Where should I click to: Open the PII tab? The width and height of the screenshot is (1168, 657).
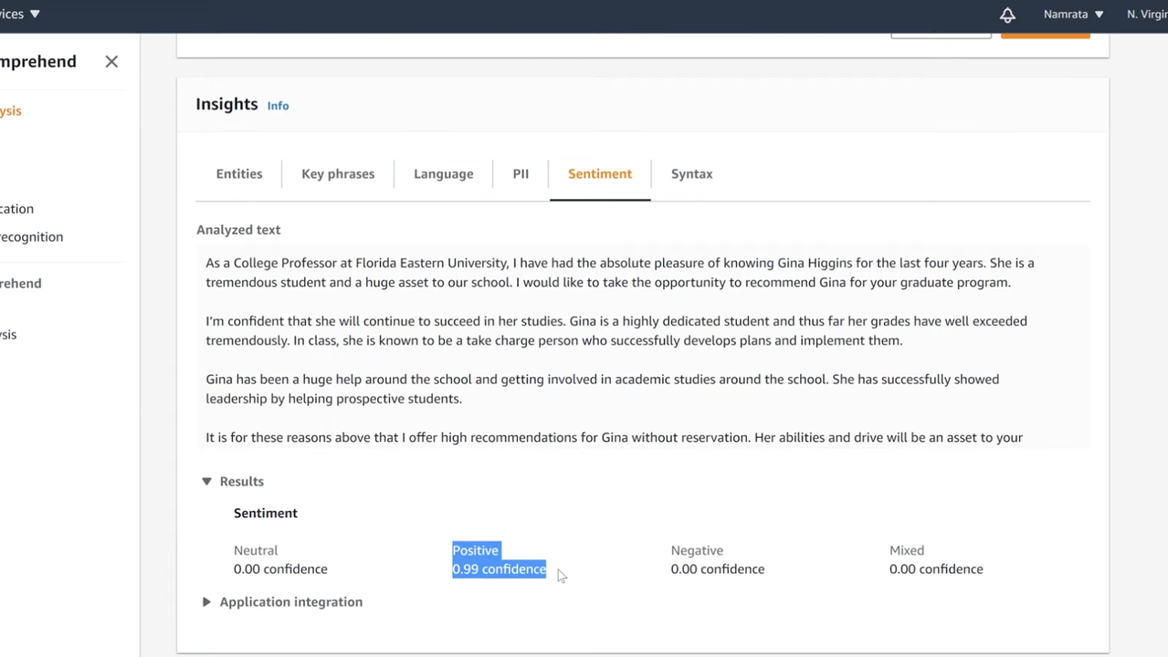[521, 173]
